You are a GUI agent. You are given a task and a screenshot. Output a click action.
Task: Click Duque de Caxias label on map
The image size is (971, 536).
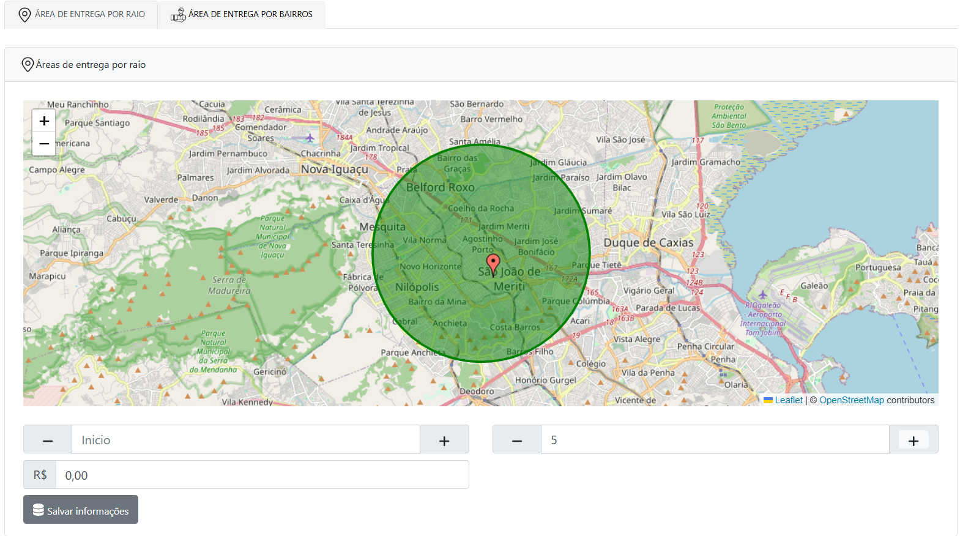[649, 243]
